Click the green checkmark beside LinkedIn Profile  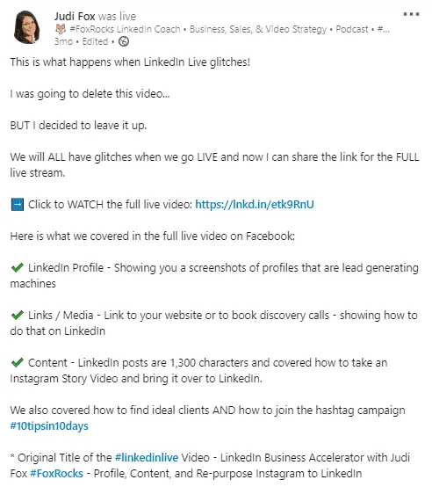coord(18,268)
